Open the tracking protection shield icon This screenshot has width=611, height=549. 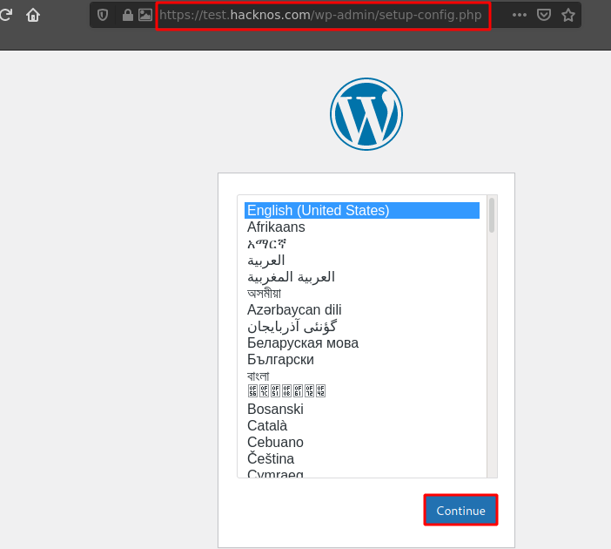coord(103,15)
